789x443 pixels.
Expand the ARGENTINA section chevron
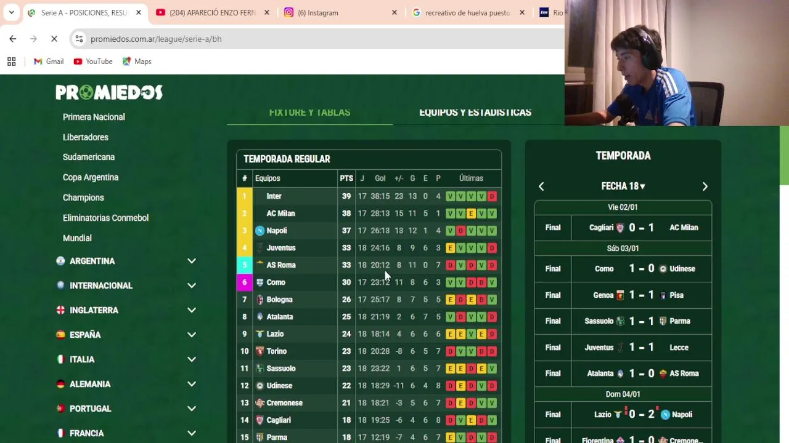(x=192, y=261)
